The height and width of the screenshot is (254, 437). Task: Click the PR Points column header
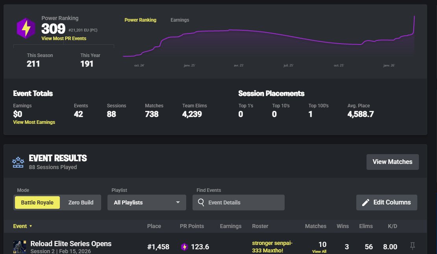(x=192, y=226)
